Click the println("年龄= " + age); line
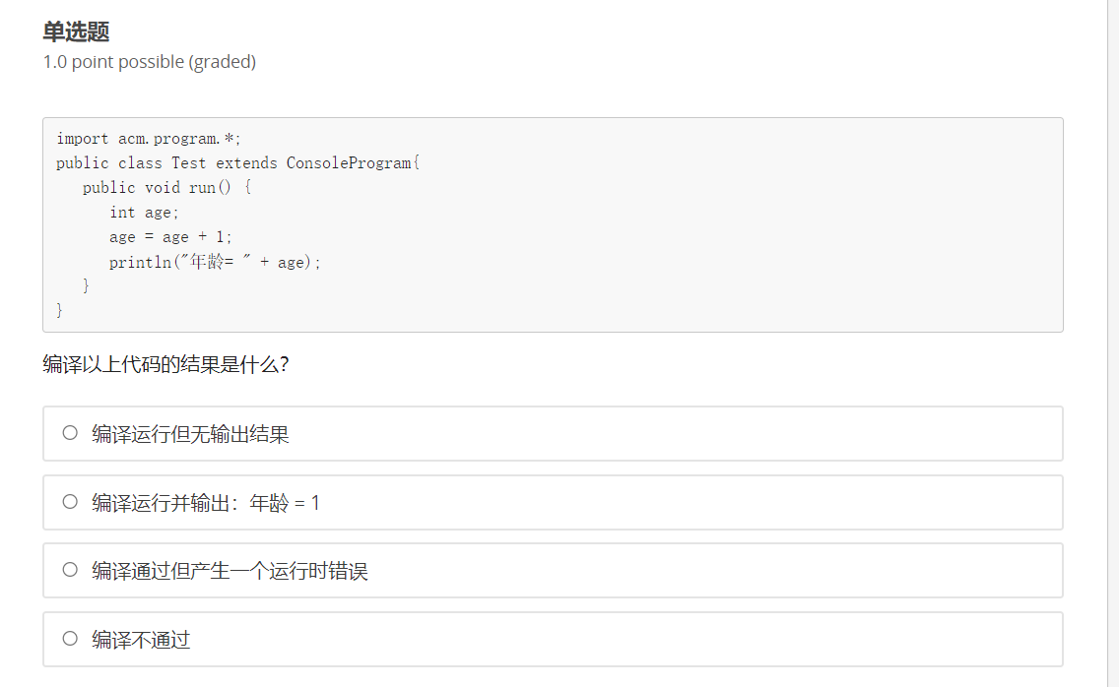The height and width of the screenshot is (687, 1119). pyautogui.click(x=215, y=262)
